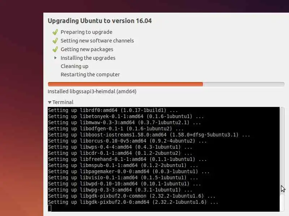289x216 pixels.
Task: Click the Installed libgssapi3-heimdal status text
Action: click(x=92, y=91)
